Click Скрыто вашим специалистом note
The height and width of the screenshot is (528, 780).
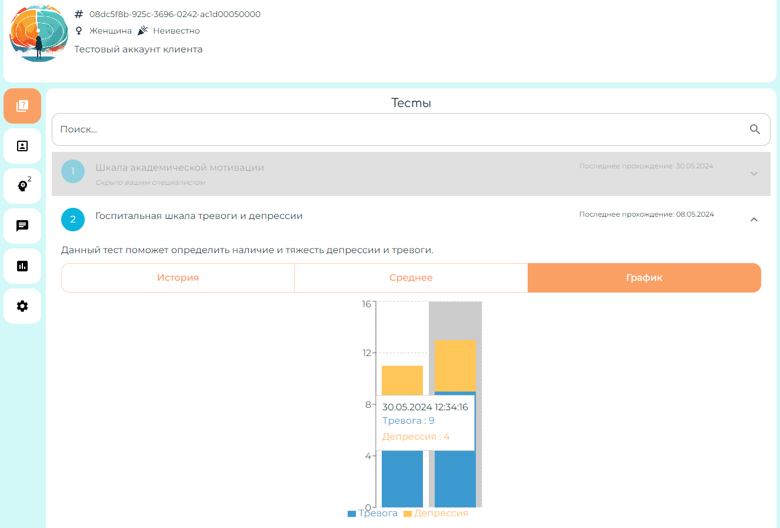[150, 182]
